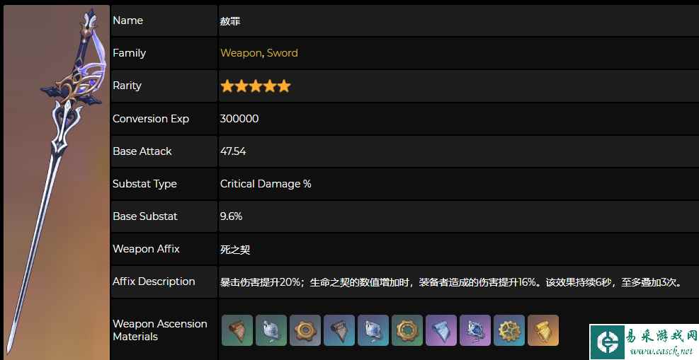The width and height of the screenshot is (699, 360).
Task: Follow the Sword family link
Action: [282, 53]
